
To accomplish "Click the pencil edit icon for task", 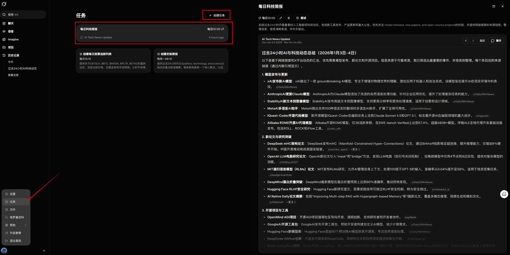I will pyautogui.click(x=280, y=18).
